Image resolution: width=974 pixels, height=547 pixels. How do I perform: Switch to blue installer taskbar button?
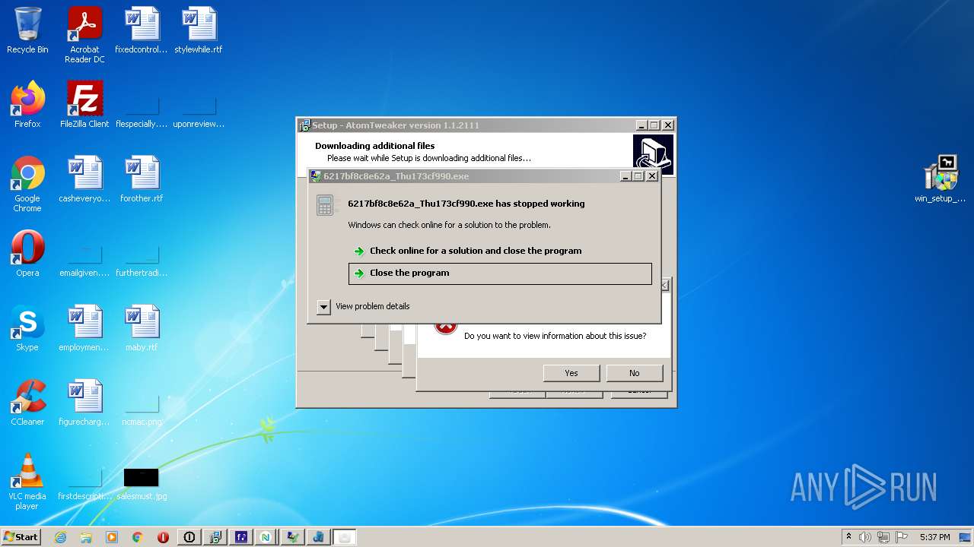318,537
